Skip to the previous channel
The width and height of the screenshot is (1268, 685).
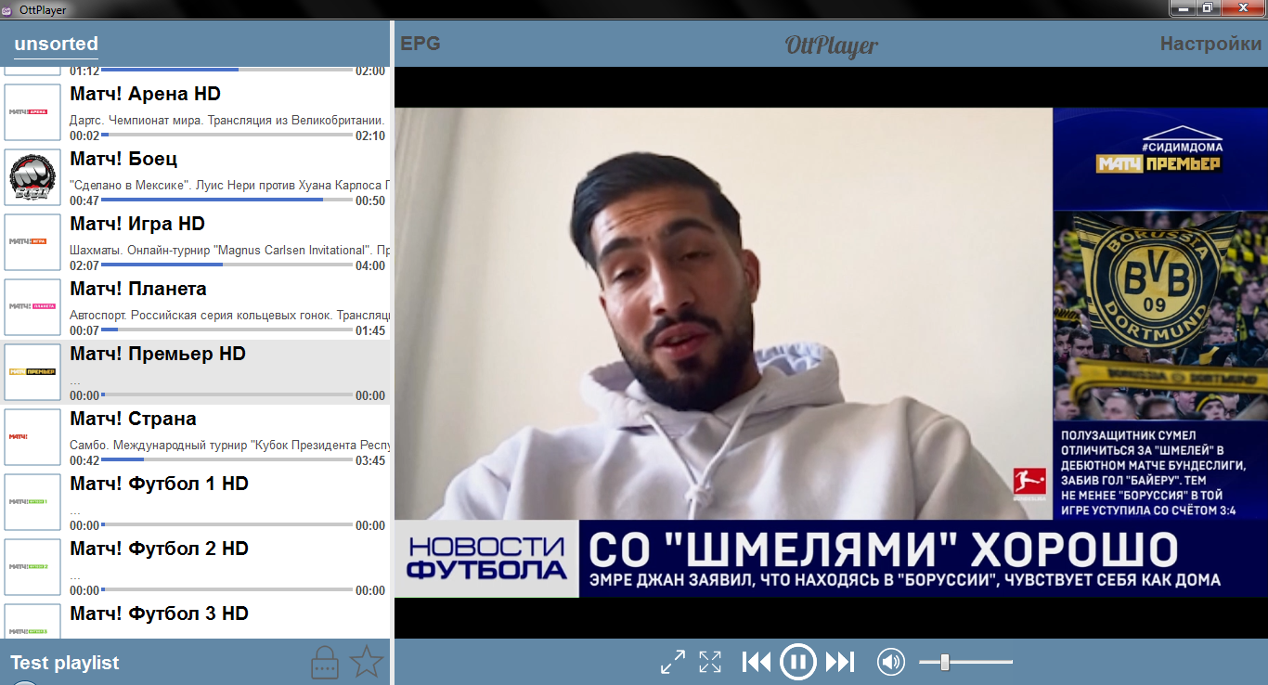coord(757,662)
